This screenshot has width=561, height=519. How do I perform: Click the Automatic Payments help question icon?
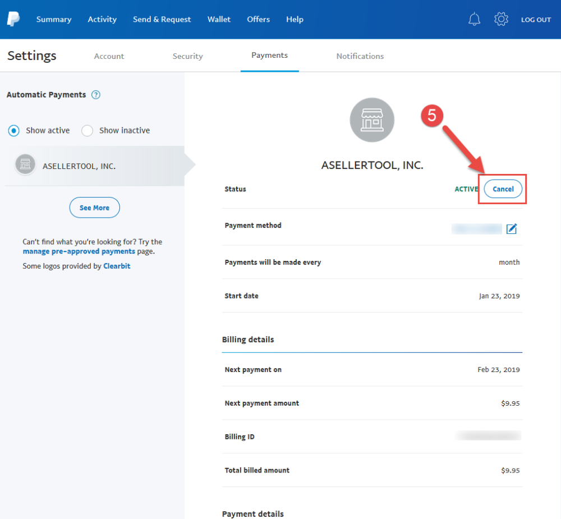(95, 95)
